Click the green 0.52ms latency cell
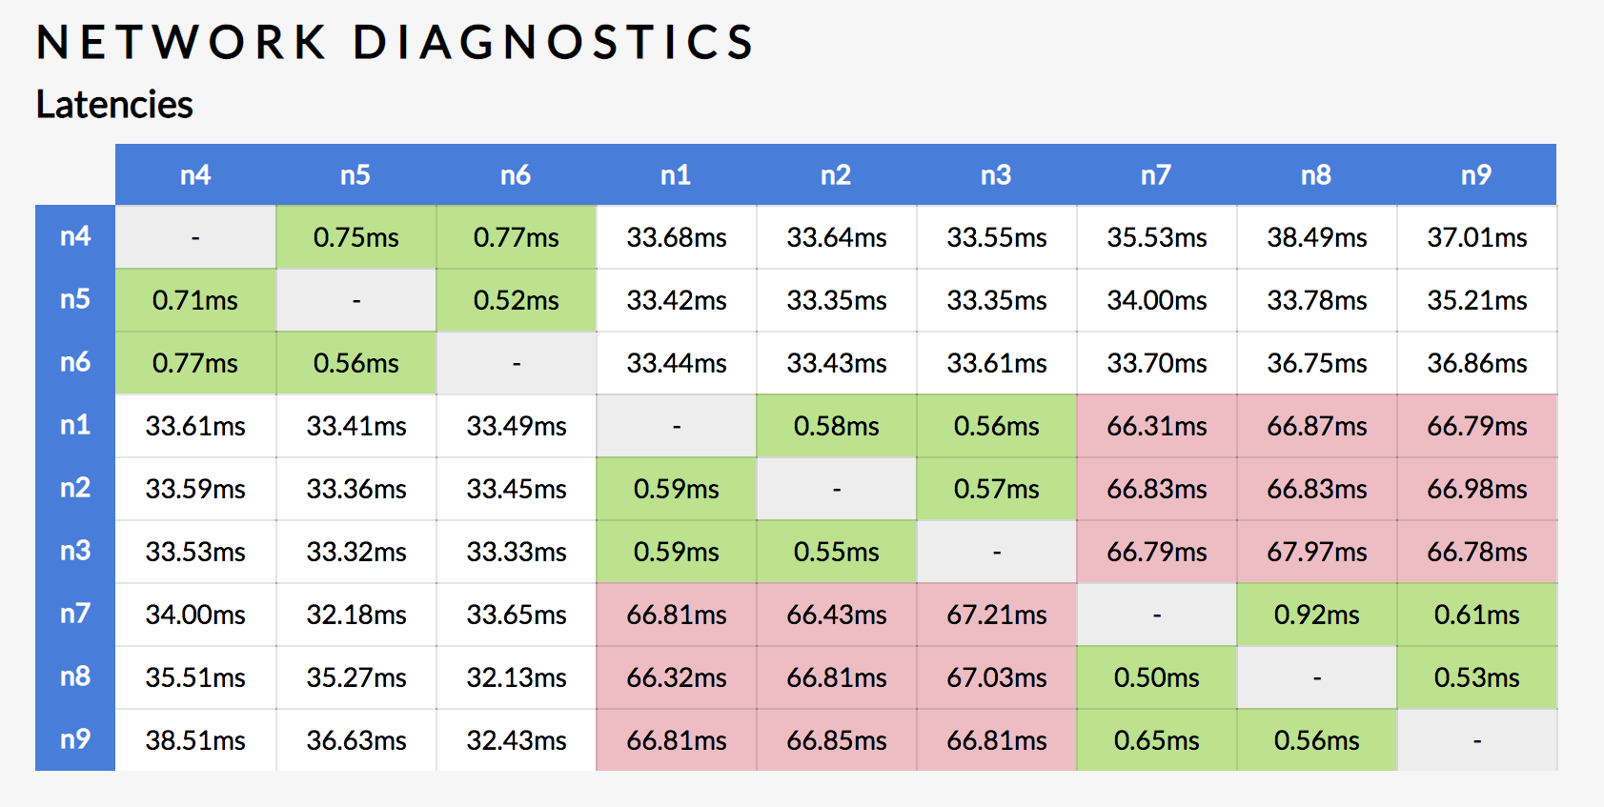 pyautogui.click(x=516, y=300)
